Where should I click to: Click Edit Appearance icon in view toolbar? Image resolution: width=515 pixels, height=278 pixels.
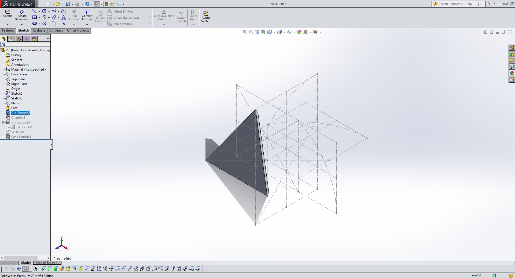pyautogui.click(x=299, y=32)
